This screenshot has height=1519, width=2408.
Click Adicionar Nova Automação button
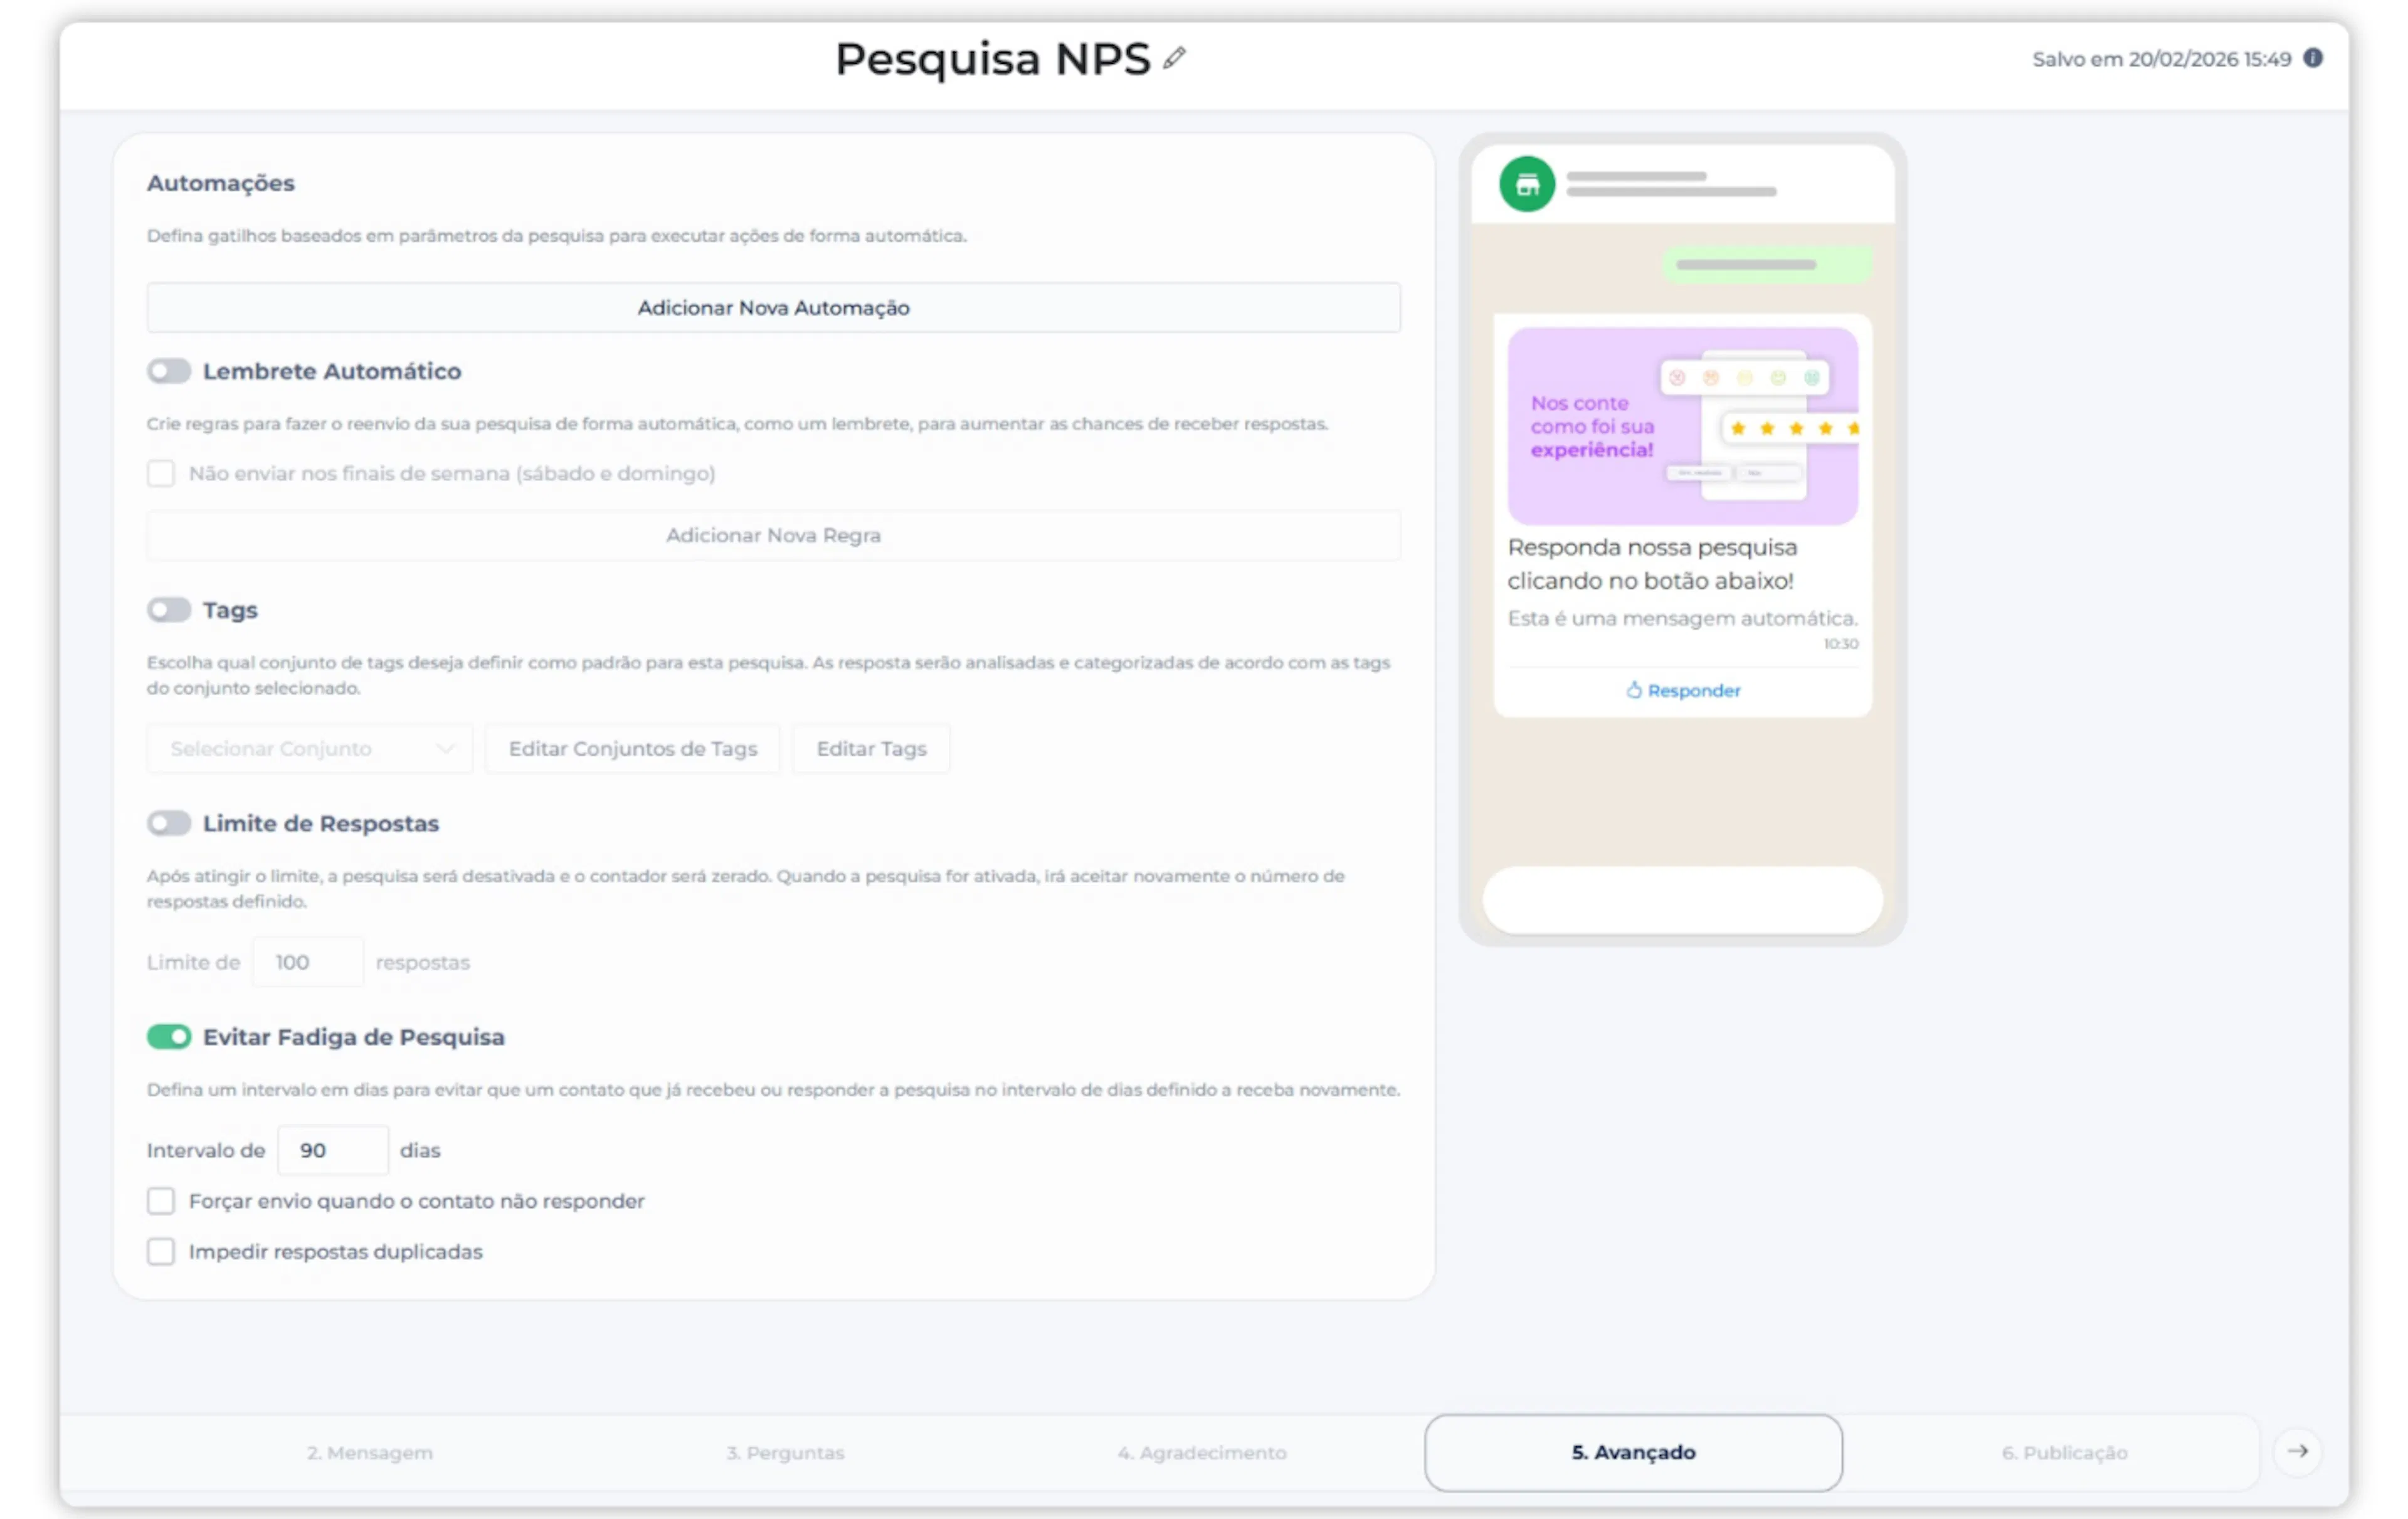tap(773, 308)
